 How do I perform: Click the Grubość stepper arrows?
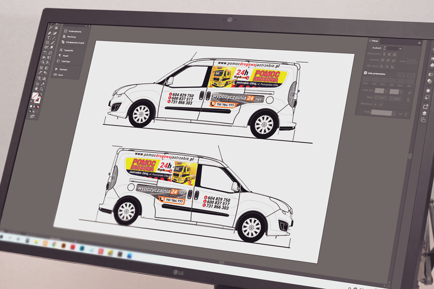(384, 48)
